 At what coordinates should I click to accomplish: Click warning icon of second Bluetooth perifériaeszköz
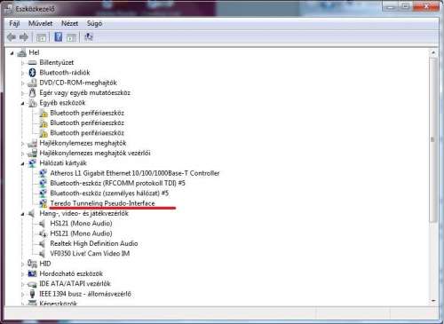click(x=44, y=123)
